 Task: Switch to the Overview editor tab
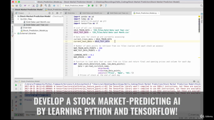click(71, 13)
